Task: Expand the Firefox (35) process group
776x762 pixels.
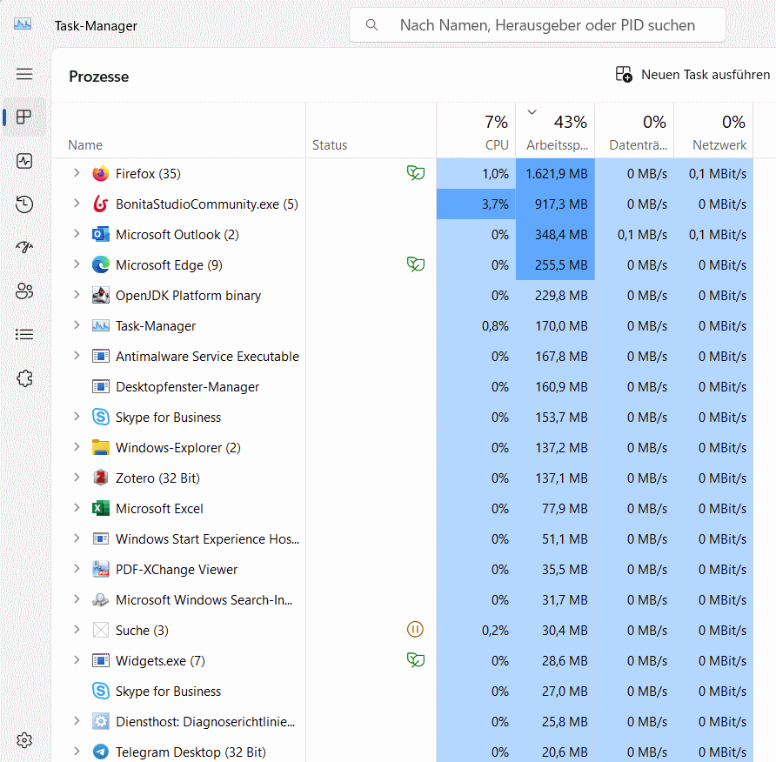Action: click(x=77, y=173)
